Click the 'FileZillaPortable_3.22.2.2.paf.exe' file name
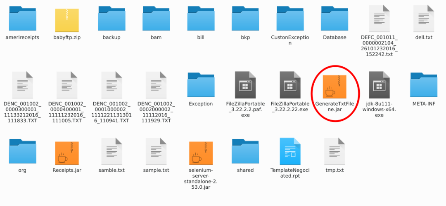The height and width of the screenshot is (206, 446). coord(245,109)
